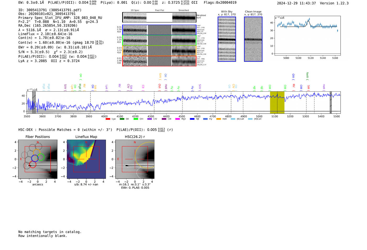Click the magenta CII line label
Image resolution: width=367 pixels, height=250 pixels.
point(143,87)
